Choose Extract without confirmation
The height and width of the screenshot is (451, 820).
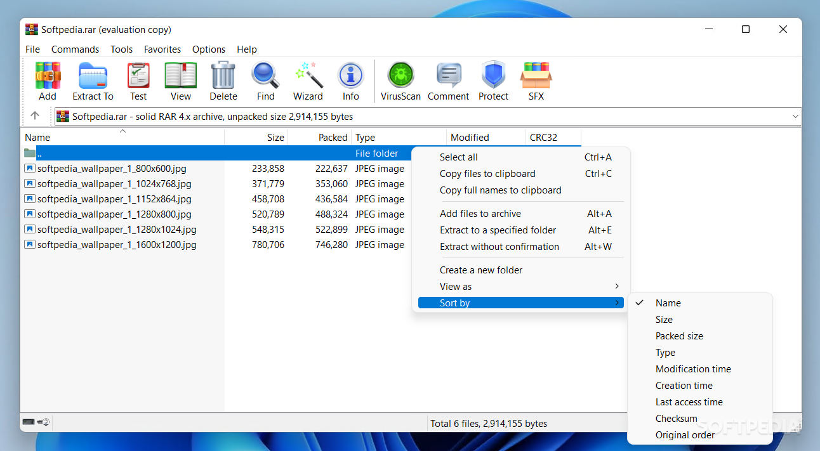[521, 246]
